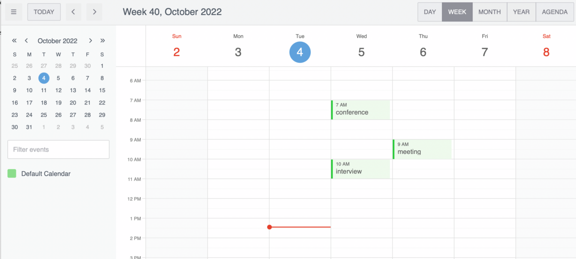576x259 pixels.
Task: Jump back one year in mini calendar
Action: tap(14, 41)
